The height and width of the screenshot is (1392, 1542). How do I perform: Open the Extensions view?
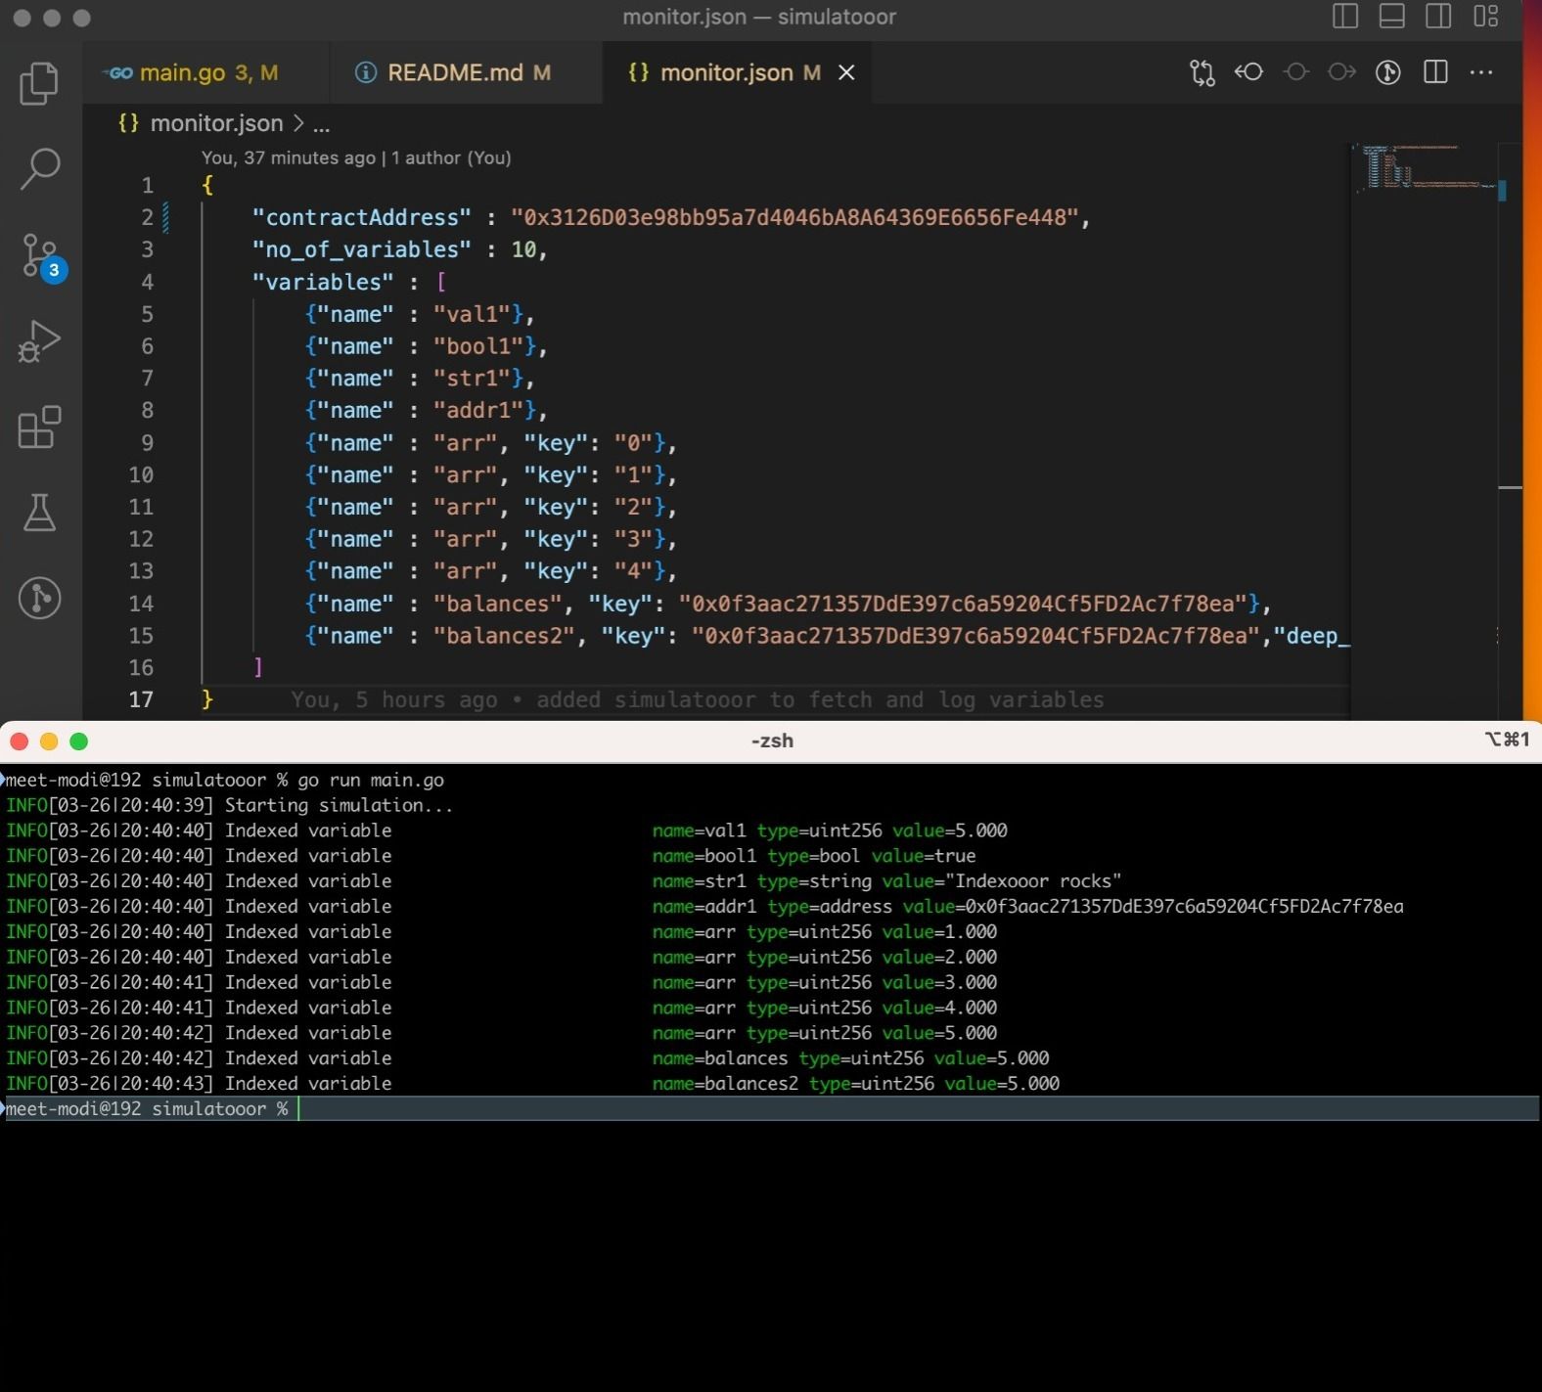coord(39,427)
